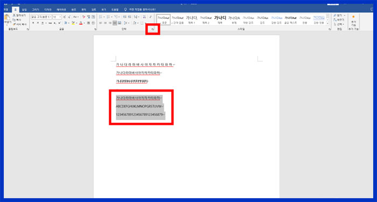Image resolution: width=377 pixels, height=202 pixels.
Task: Apply the Subtitle style
Action: point(234,19)
